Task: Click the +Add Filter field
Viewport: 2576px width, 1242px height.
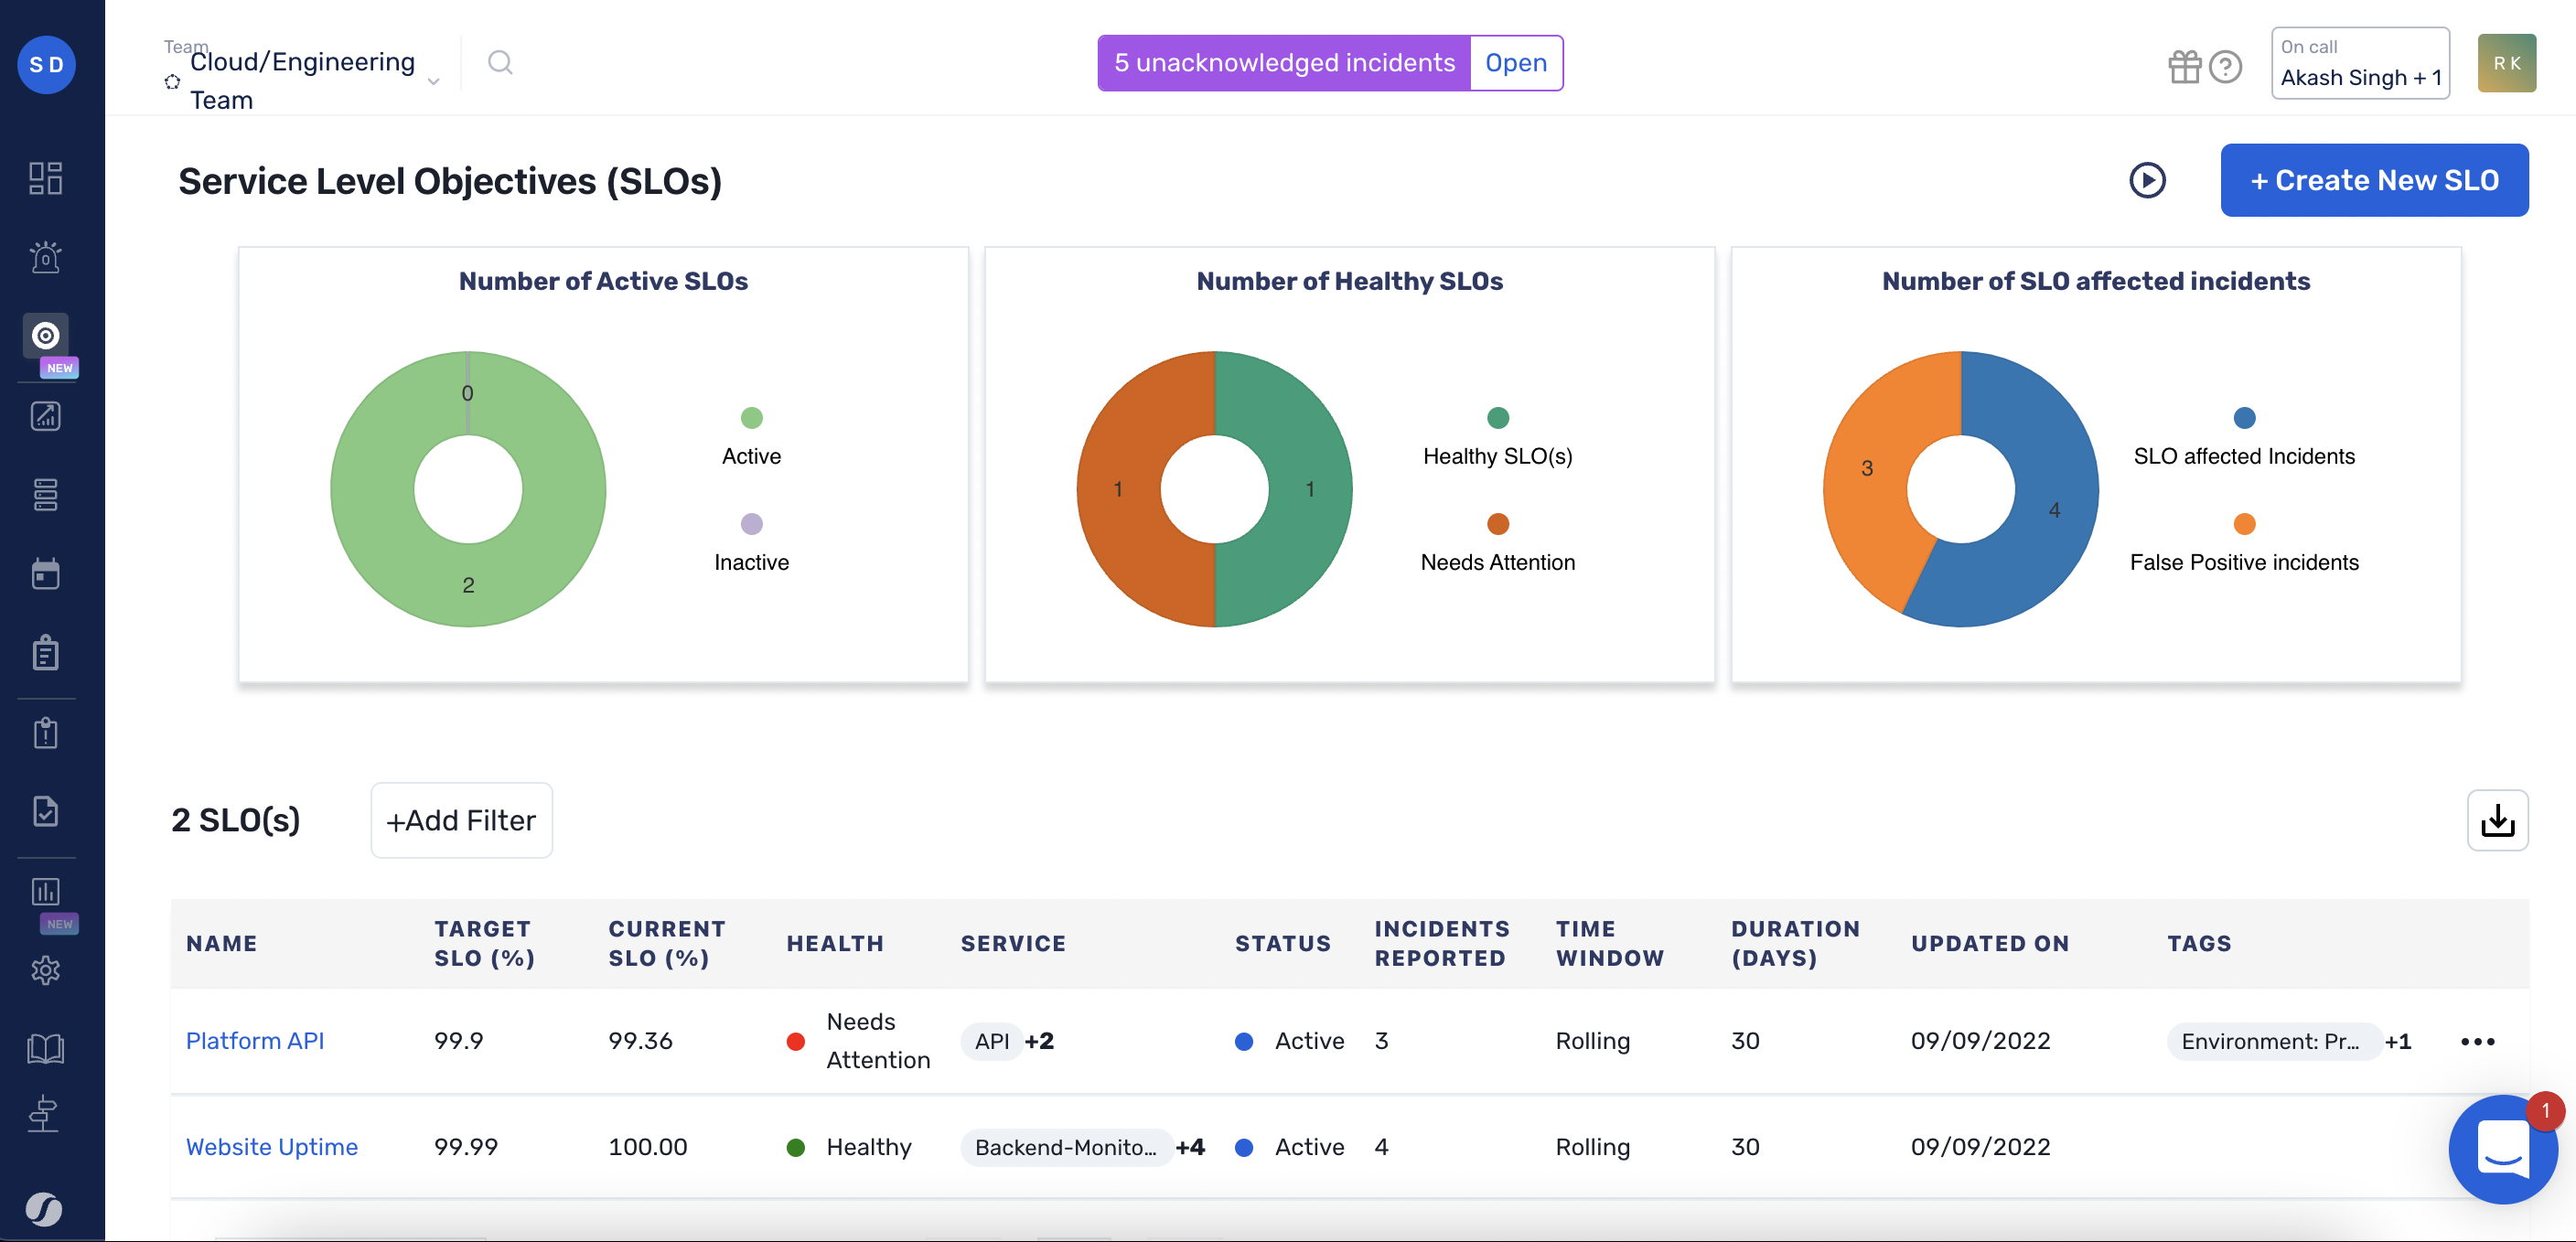Action: (x=461, y=820)
